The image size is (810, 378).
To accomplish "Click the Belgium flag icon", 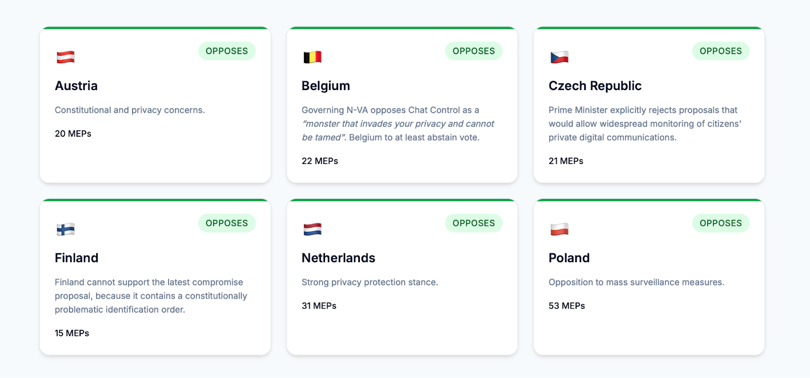I will point(312,57).
